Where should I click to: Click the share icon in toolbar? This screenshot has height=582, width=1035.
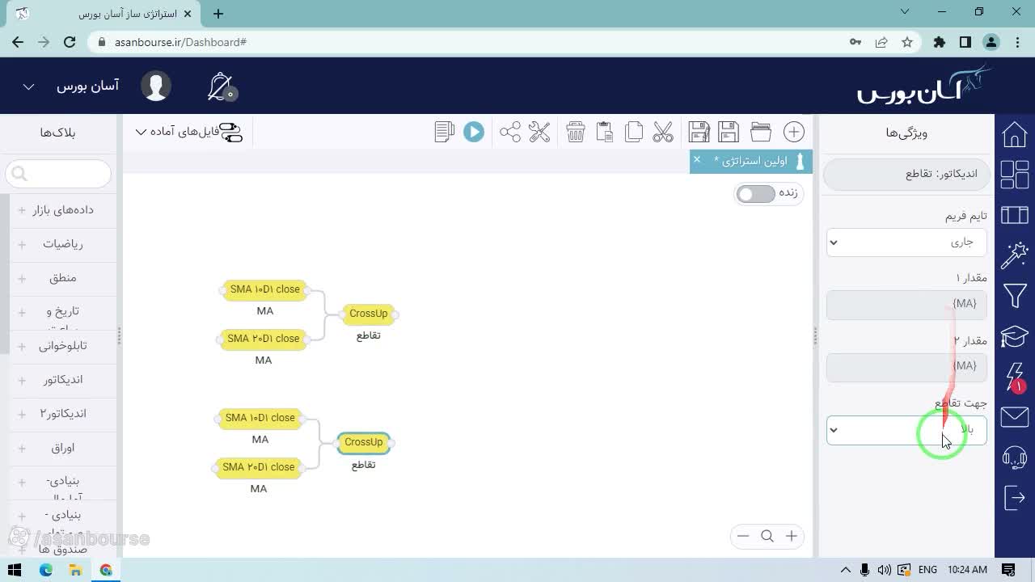[x=510, y=132]
